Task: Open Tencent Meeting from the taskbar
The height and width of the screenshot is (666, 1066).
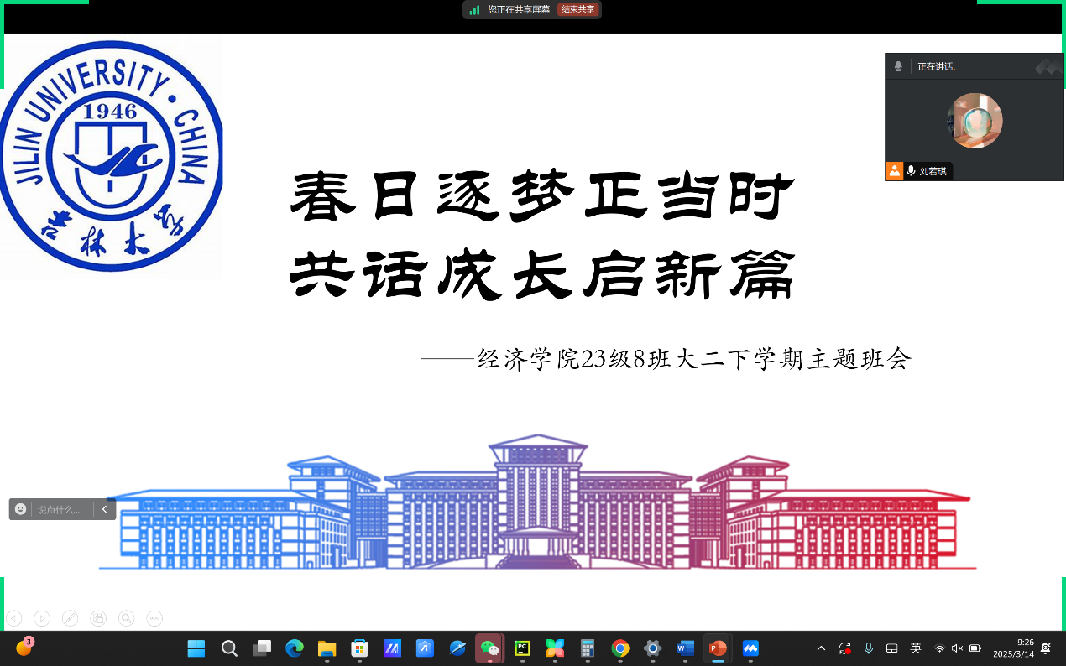Action: [750, 648]
